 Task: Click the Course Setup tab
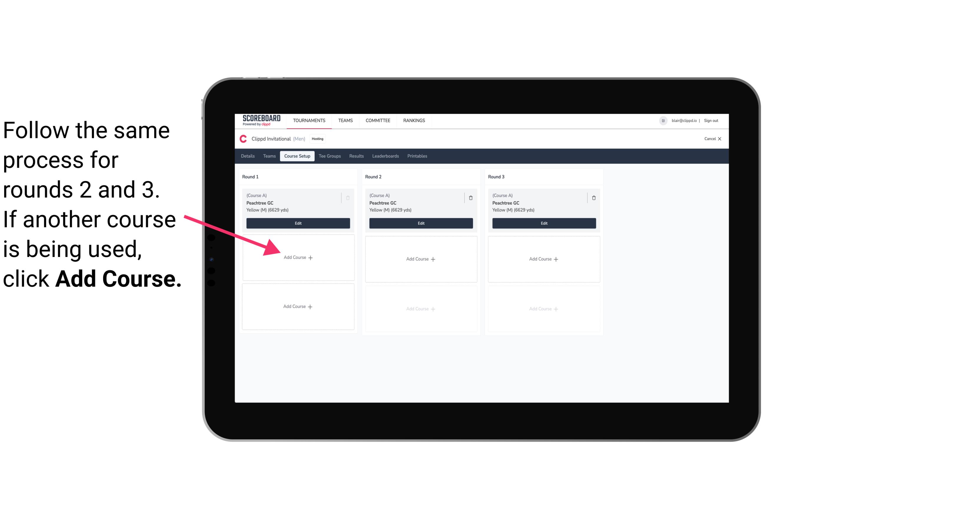(x=296, y=156)
